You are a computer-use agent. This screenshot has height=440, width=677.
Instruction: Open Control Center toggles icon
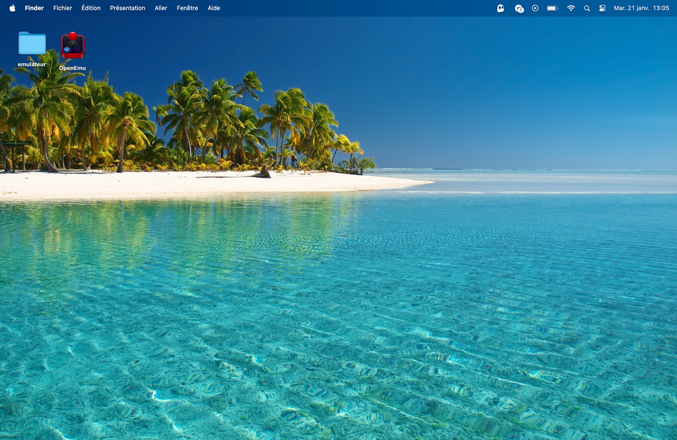coord(602,8)
